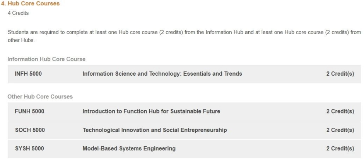364x159 pixels.
Task: Click the '4. Hub Core Courses' heading
Action: point(30,3)
